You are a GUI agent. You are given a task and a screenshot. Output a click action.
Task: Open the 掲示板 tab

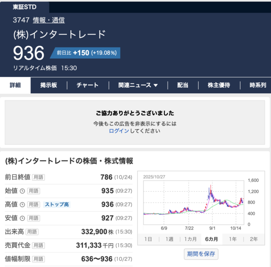pyautogui.click(x=49, y=85)
